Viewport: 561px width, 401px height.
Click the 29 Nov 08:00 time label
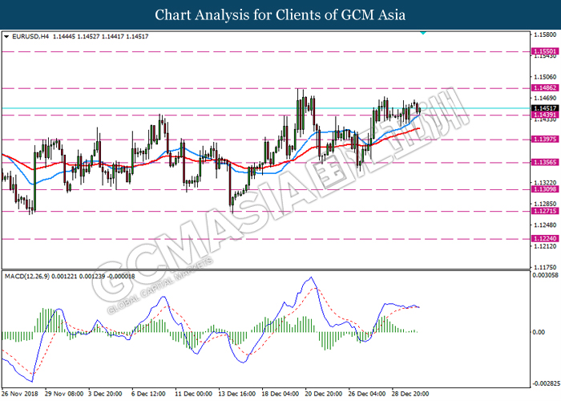click(x=64, y=394)
